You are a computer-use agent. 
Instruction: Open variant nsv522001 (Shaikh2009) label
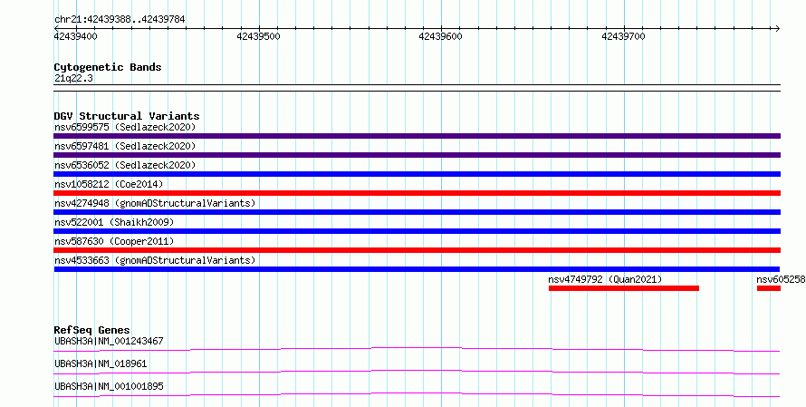(x=114, y=222)
